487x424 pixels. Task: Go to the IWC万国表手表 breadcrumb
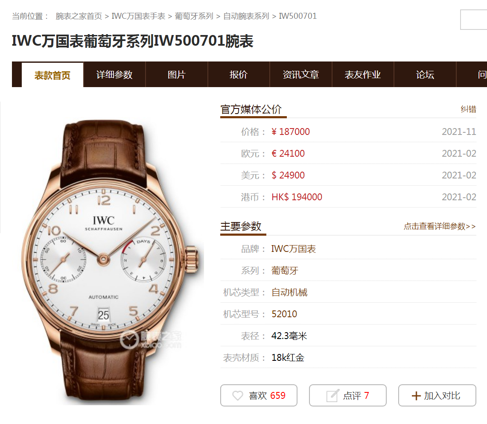point(138,16)
